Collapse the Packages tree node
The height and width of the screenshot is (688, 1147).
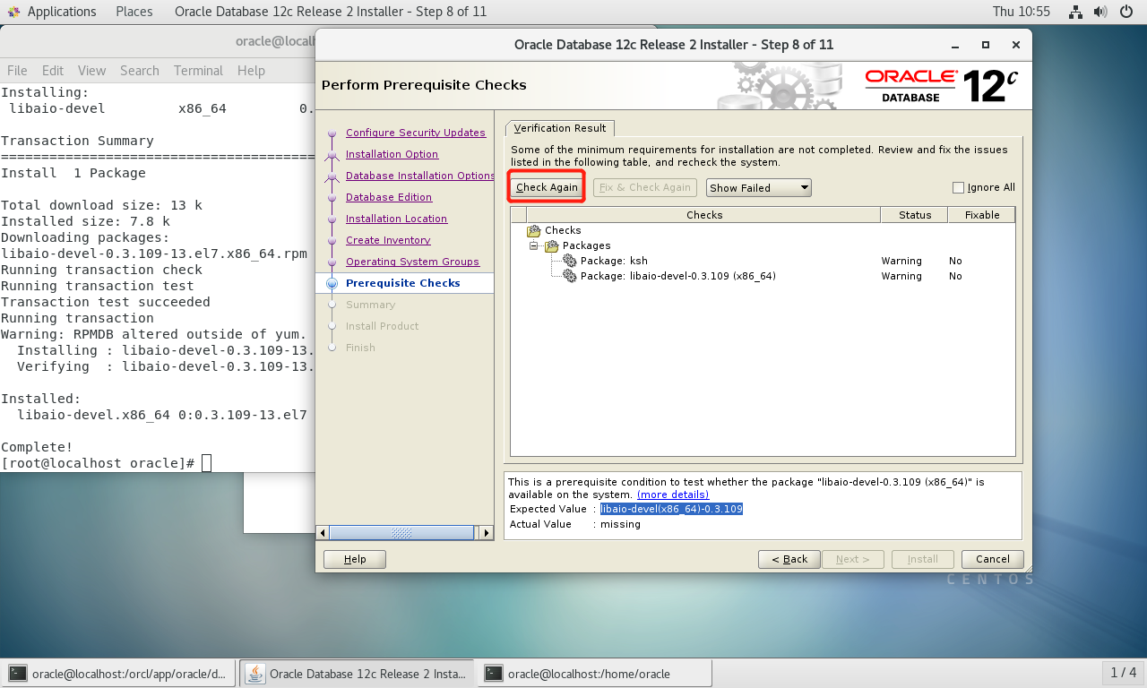pyautogui.click(x=534, y=245)
